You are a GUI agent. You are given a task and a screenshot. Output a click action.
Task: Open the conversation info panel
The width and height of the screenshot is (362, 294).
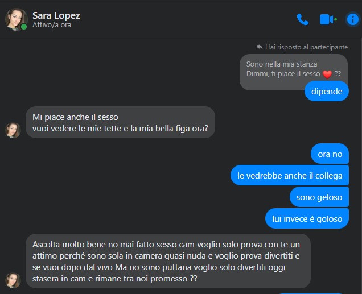pos(352,19)
